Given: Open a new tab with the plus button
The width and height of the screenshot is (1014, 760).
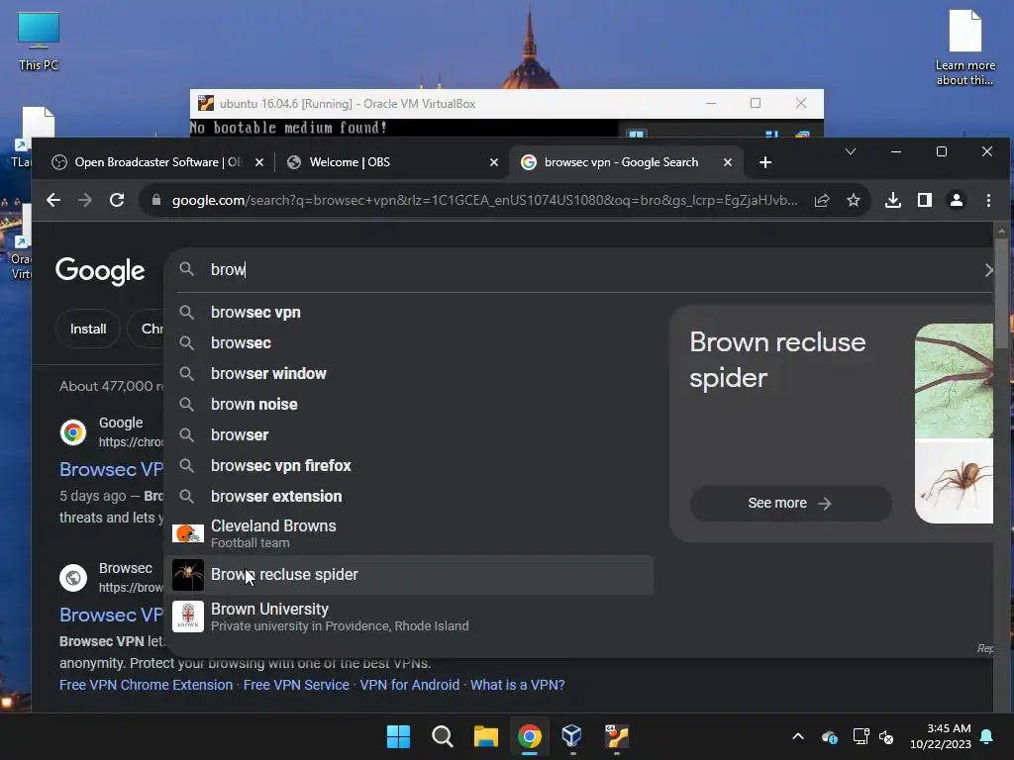Looking at the screenshot, I should tap(765, 162).
